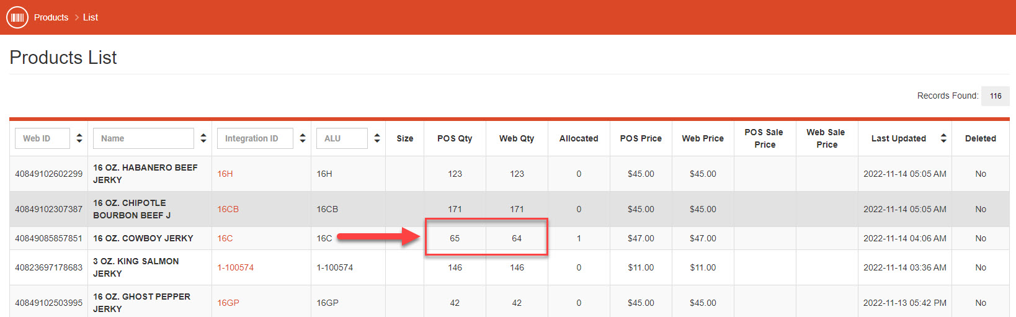This screenshot has height=317, width=1016.
Task: Open the 16GP integration ID link
Action: [x=228, y=303]
